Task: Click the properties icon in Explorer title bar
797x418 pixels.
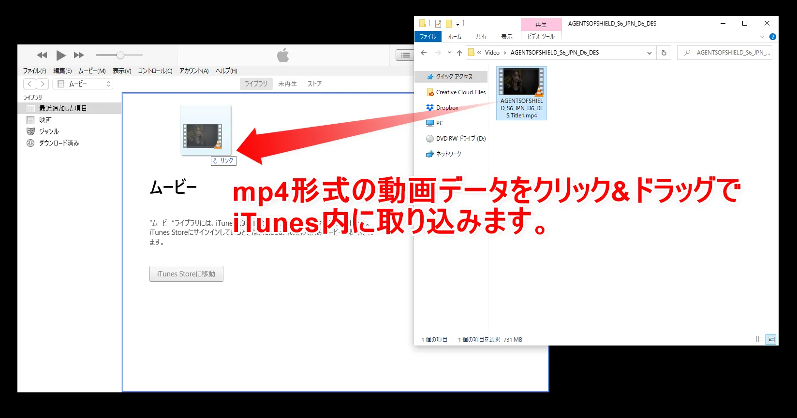Action: (x=438, y=23)
